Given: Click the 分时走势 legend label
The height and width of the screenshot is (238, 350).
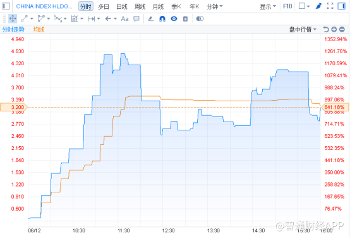Looking at the screenshot, I should click(13, 29).
